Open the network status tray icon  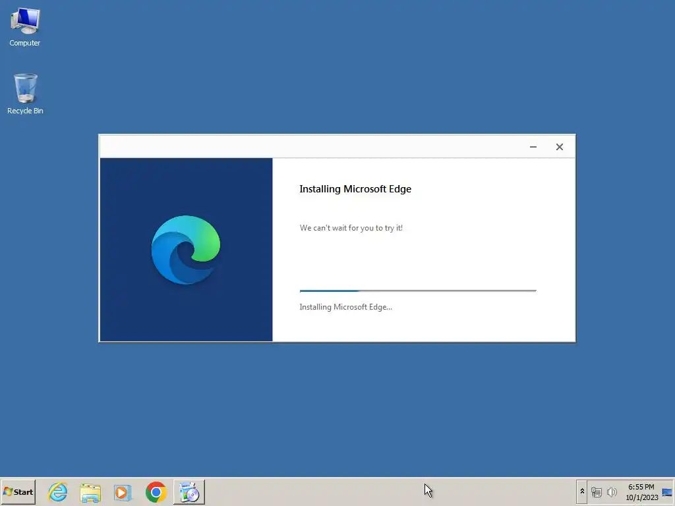tap(596, 492)
